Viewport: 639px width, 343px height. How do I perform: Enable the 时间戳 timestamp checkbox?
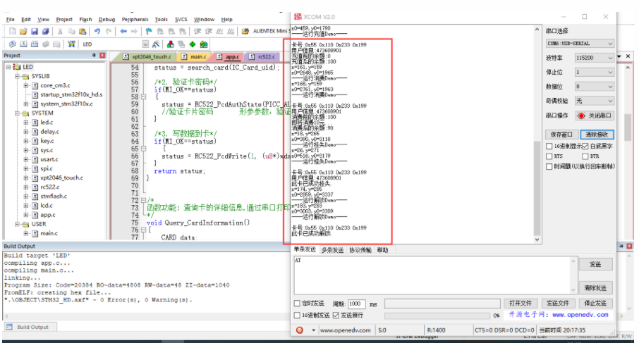point(549,166)
